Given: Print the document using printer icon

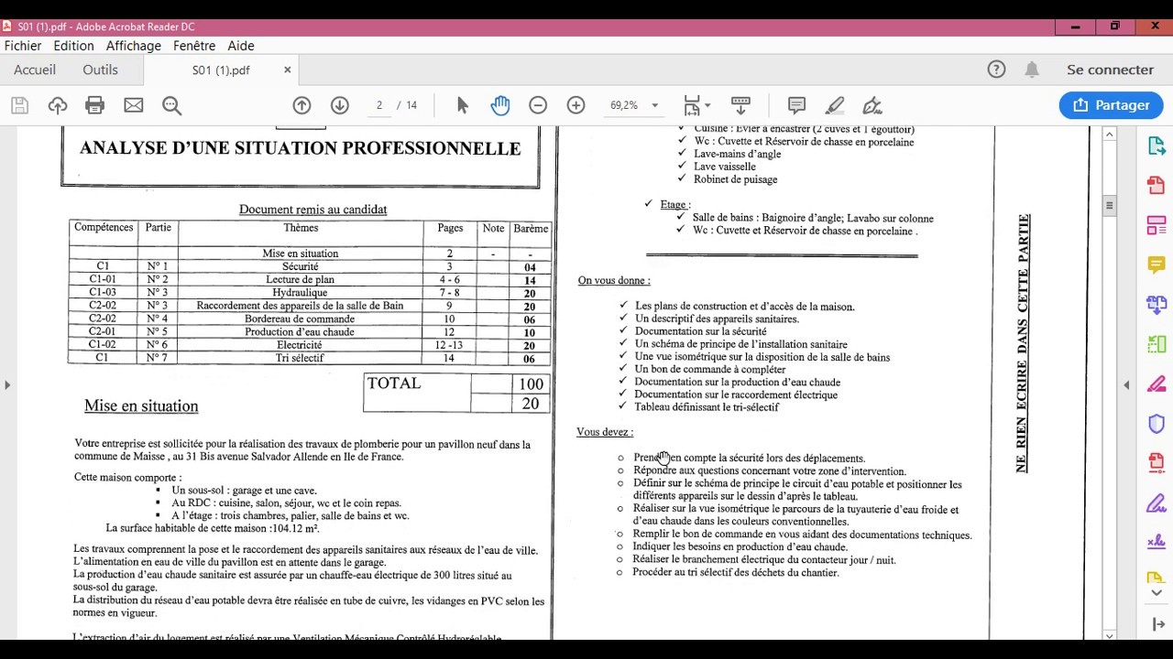Looking at the screenshot, I should pos(94,105).
